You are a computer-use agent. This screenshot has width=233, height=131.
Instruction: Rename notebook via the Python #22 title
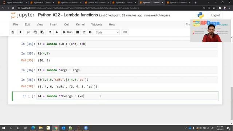68,15
